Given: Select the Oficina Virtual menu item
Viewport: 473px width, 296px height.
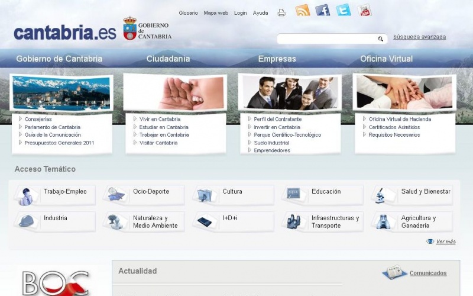Looking at the screenshot, I should pos(386,59).
